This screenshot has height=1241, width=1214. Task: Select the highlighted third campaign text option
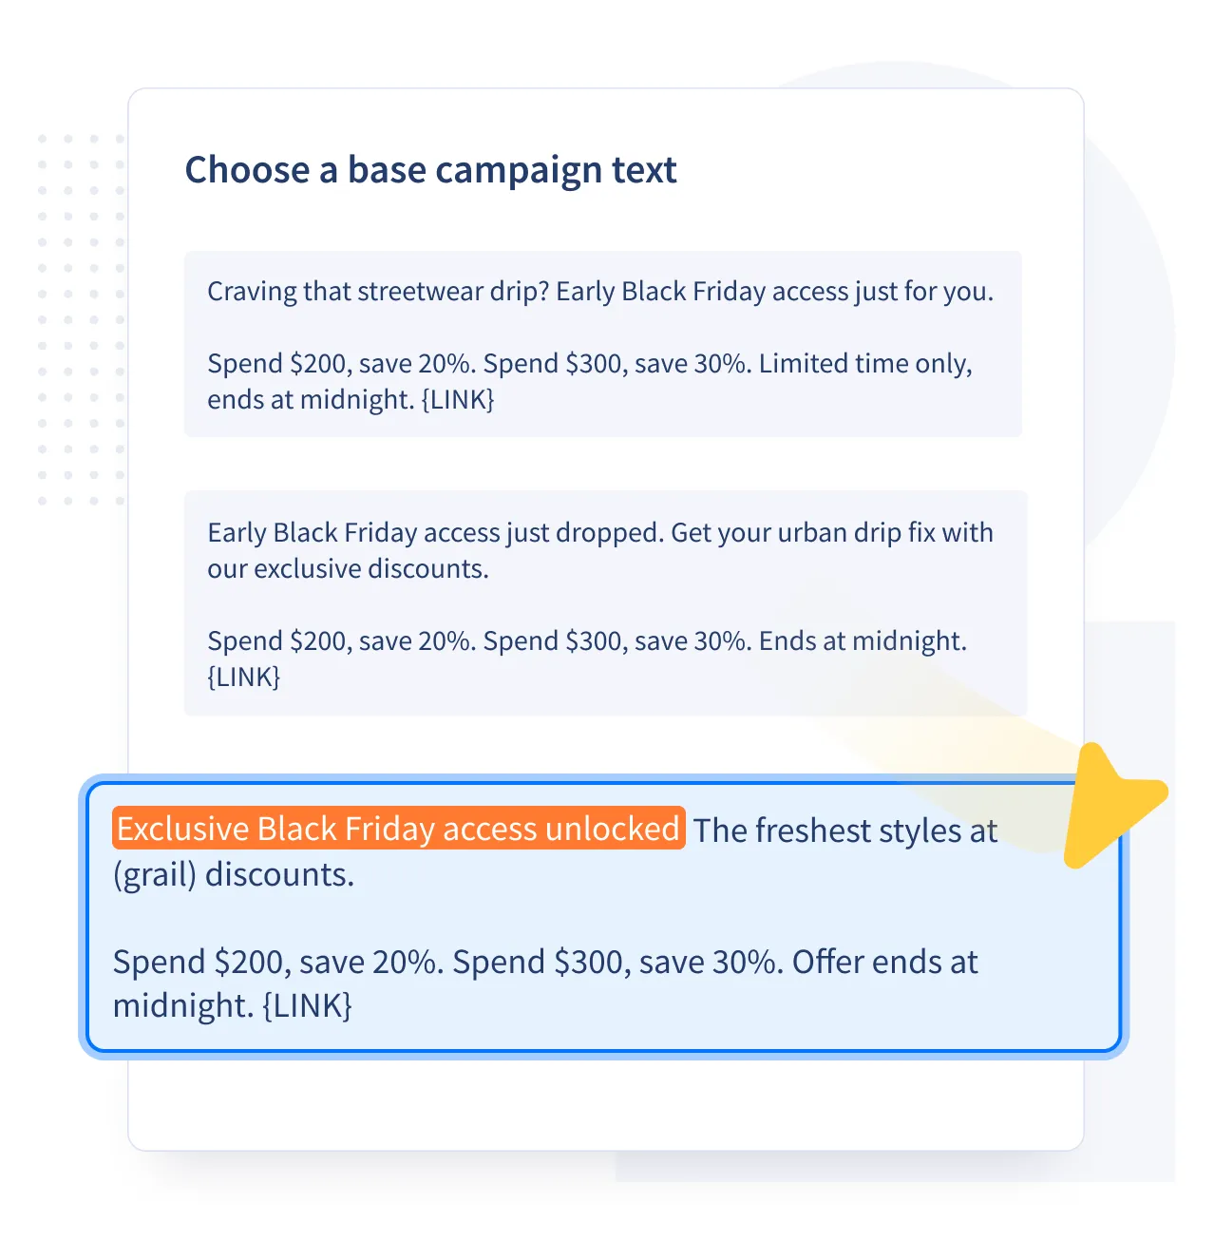click(604, 914)
